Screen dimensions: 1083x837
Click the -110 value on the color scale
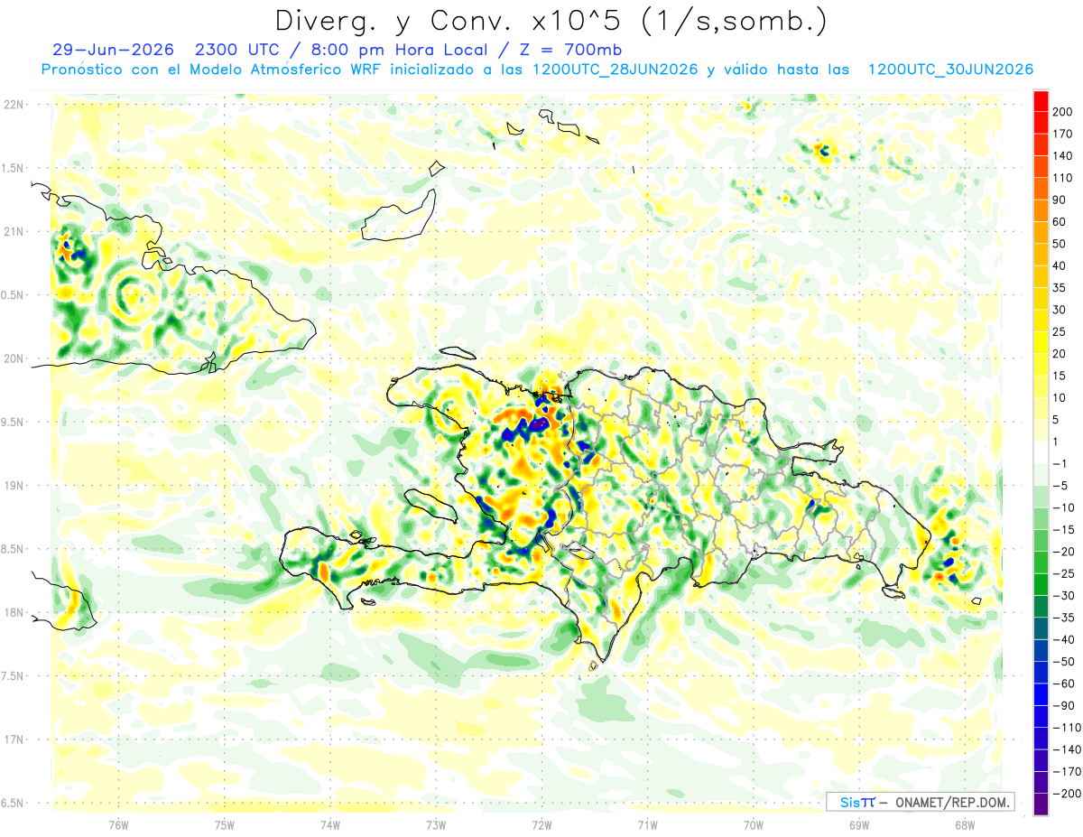pos(1067,727)
